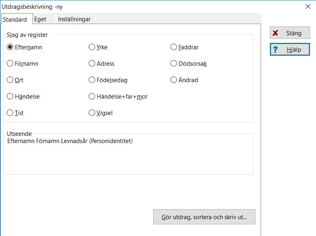Screen dimensions: 316x236
Task: Select the Ändrad radio option
Action: point(174,80)
